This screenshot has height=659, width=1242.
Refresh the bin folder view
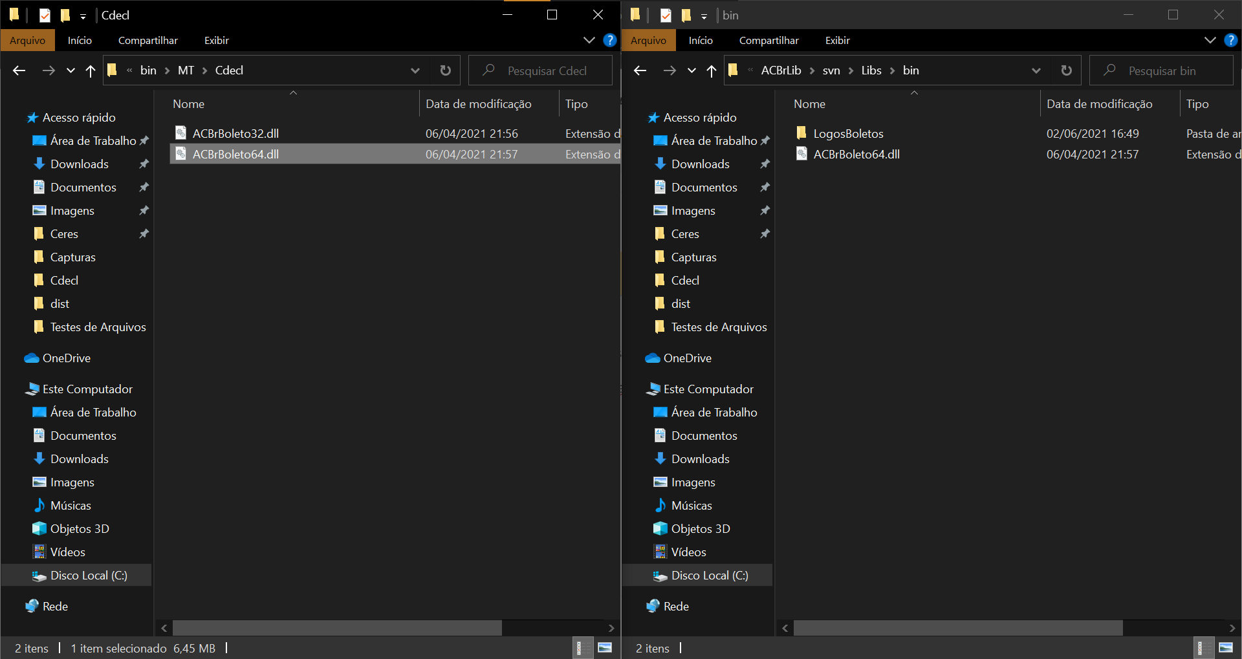click(1067, 70)
